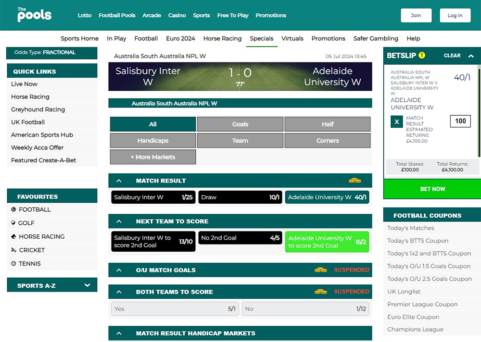The width and height of the screenshot is (481, 342).
Task: Open Arcade in top navigation
Action: 152,15
